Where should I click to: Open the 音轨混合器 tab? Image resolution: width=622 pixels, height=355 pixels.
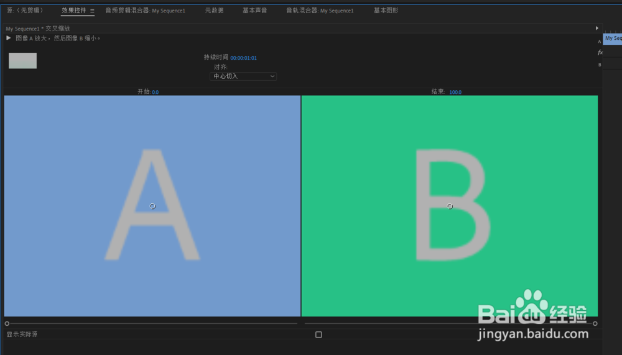(x=320, y=11)
